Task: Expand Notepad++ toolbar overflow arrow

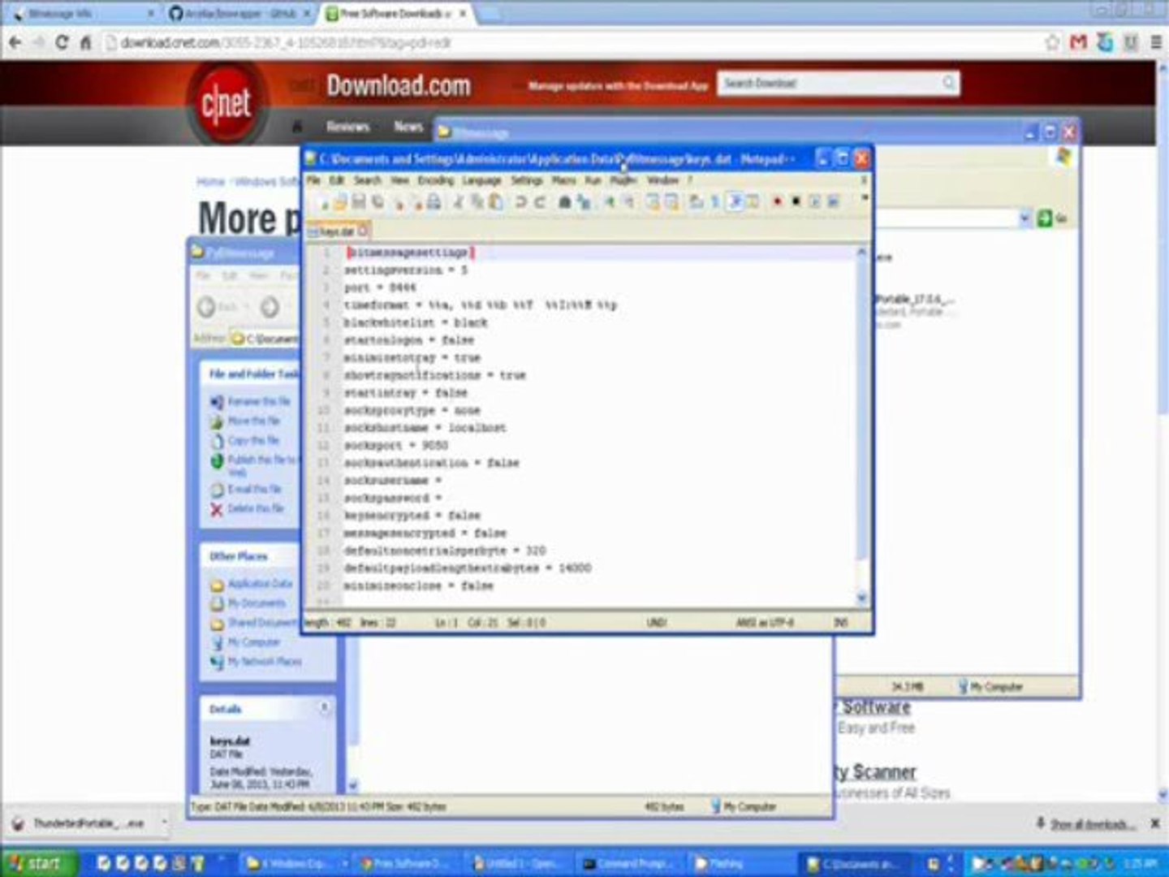Action: click(865, 197)
